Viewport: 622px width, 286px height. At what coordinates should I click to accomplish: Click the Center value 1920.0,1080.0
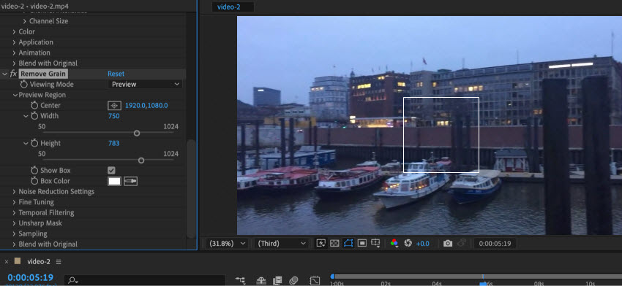tap(146, 106)
